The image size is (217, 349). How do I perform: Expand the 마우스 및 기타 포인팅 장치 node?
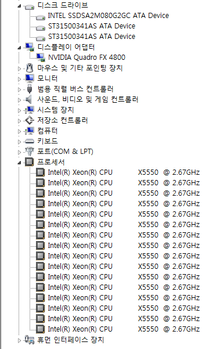tap(20, 69)
